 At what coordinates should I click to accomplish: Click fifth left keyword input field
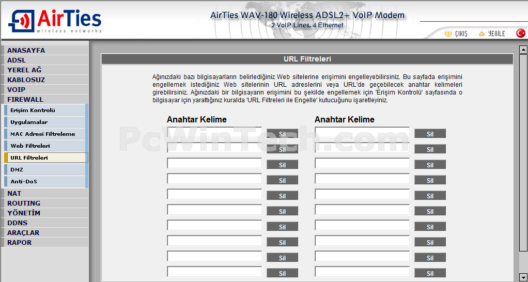pos(214,194)
